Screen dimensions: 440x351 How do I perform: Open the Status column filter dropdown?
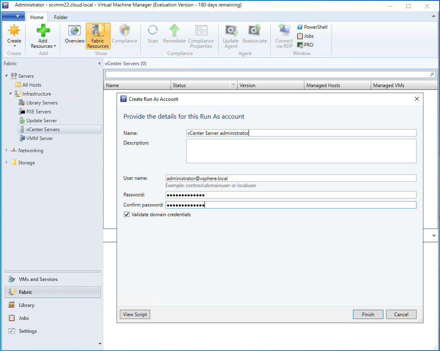234,85
